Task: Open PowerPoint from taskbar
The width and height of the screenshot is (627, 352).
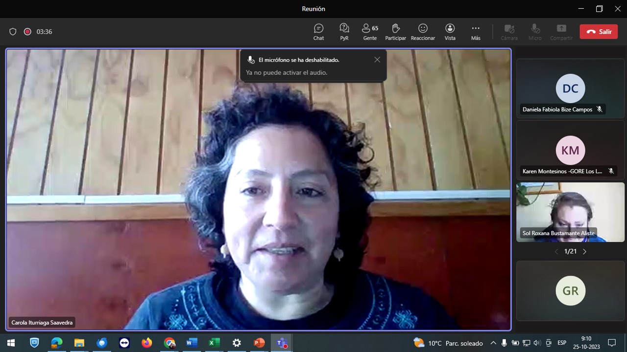Action: tap(259, 343)
